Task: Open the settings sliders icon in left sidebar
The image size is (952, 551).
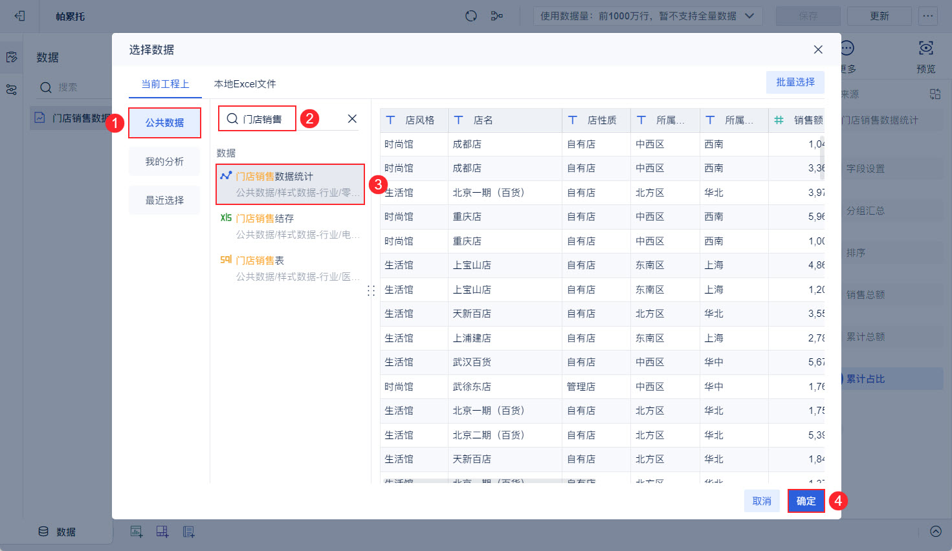Action: [12, 90]
